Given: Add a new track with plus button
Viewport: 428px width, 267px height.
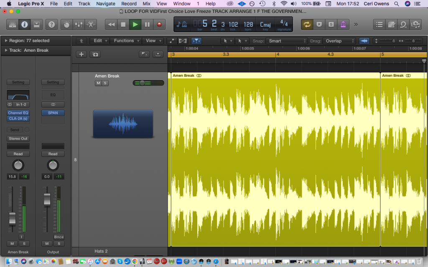Looking at the screenshot, I should [x=82, y=54].
